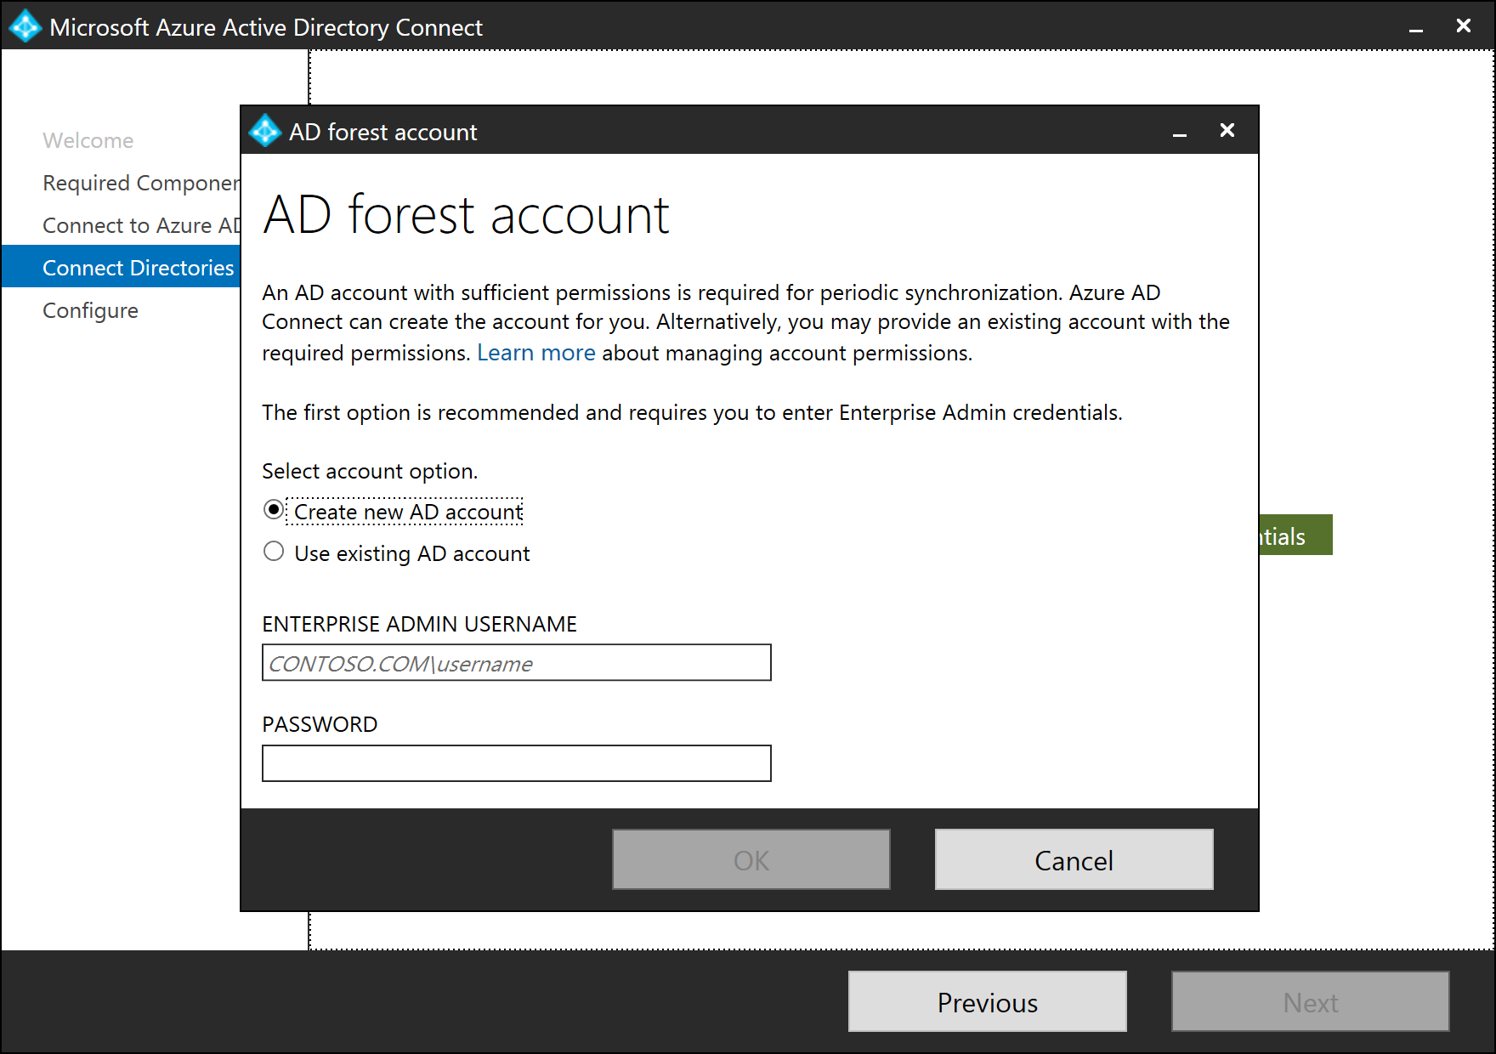The width and height of the screenshot is (1496, 1054).
Task: Click the Azure AD Connect logo in title bar
Action: click(25, 26)
